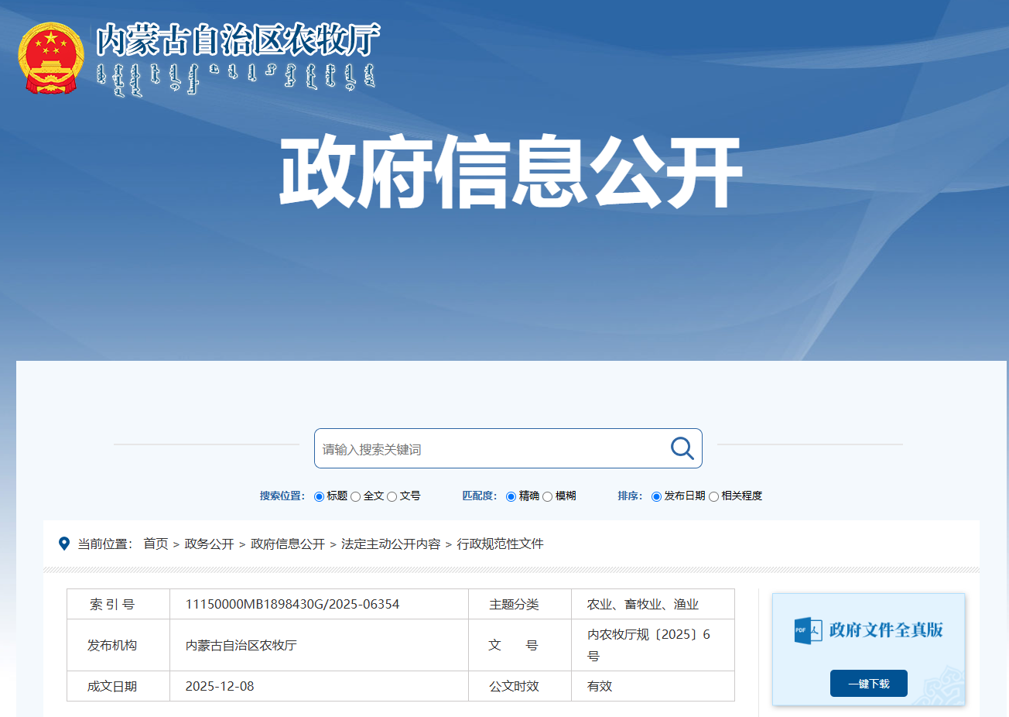Click the large 政府信息公开 banner heading

pos(510,172)
